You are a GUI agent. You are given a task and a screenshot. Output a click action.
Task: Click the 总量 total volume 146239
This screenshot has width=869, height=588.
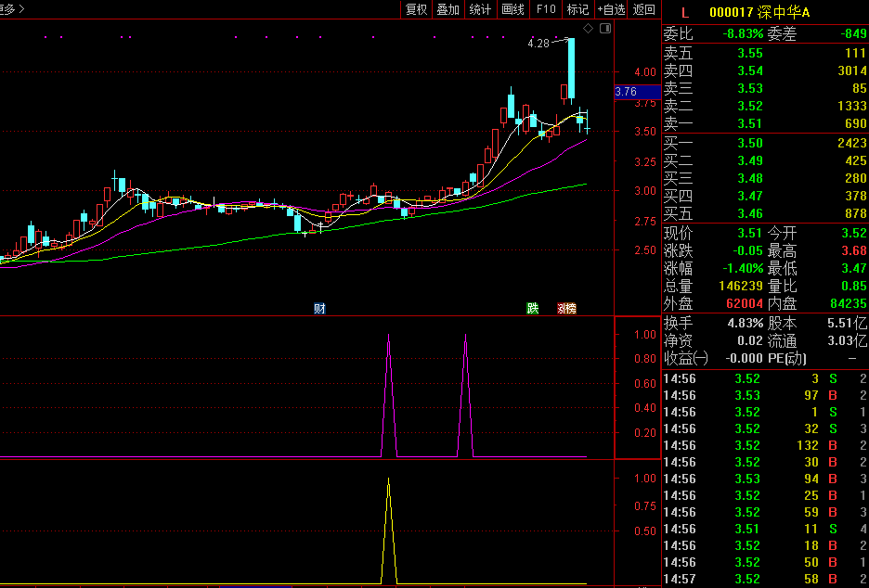point(741,287)
